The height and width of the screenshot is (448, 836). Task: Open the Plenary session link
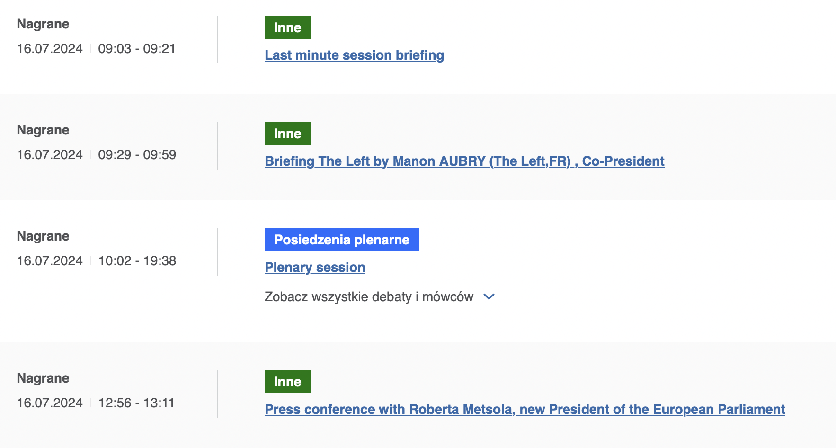click(x=315, y=267)
